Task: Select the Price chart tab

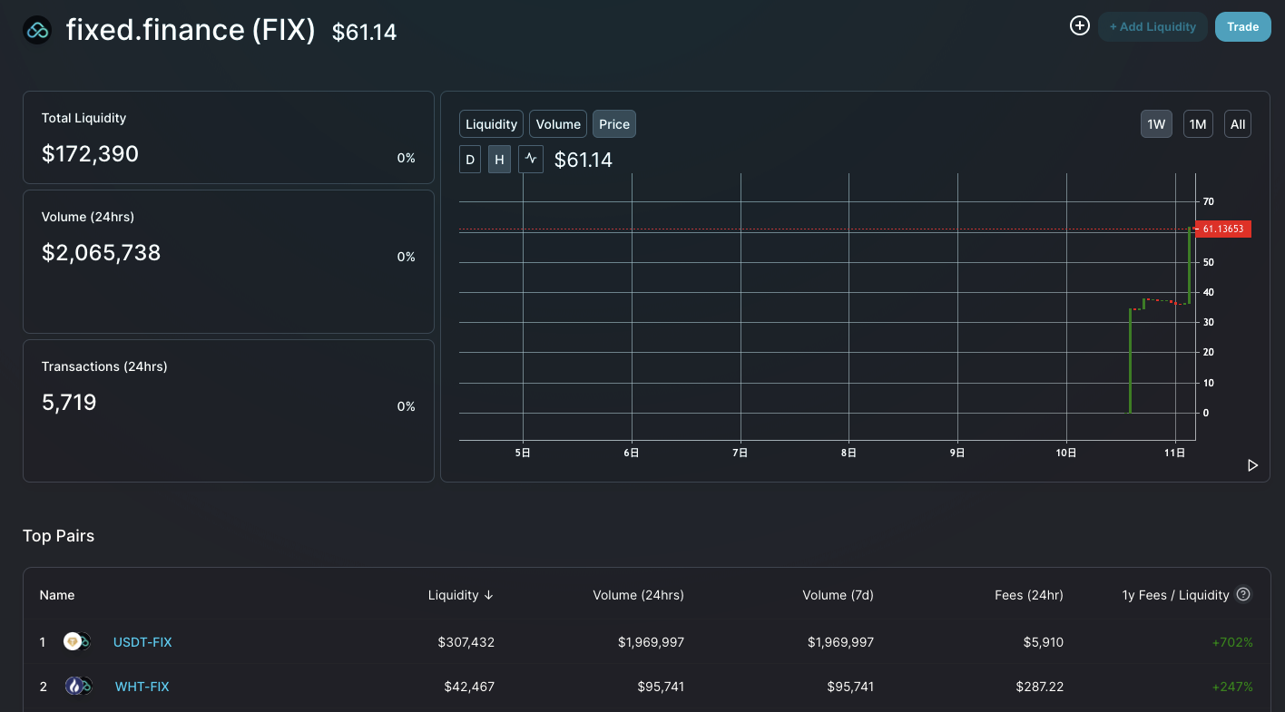Action: [614, 124]
